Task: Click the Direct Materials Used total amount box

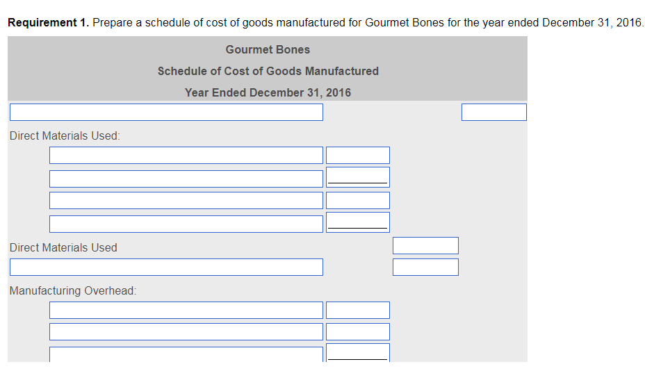Action: (425, 245)
